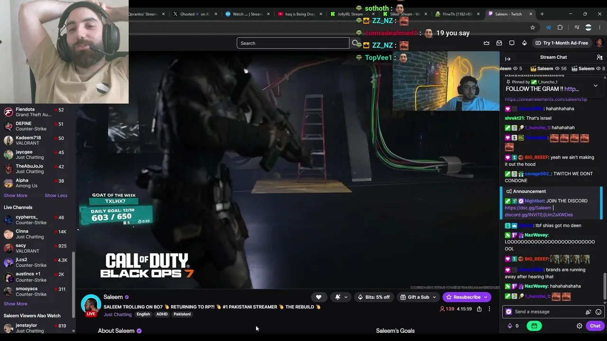This screenshot has width=607, height=341.
Task: Click Show More under followed channels
Action: point(16,196)
